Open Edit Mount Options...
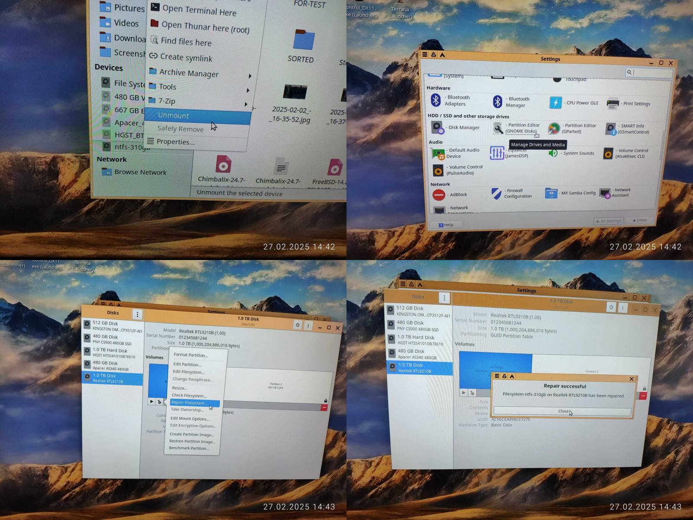This screenshot has width=693, height=520. (x=190, y=419)
